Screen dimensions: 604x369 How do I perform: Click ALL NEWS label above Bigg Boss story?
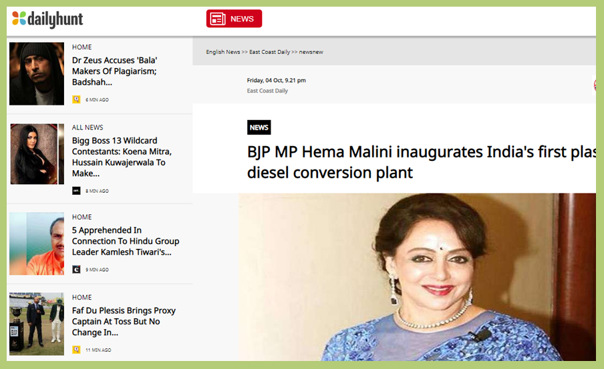tap(88, 127)
